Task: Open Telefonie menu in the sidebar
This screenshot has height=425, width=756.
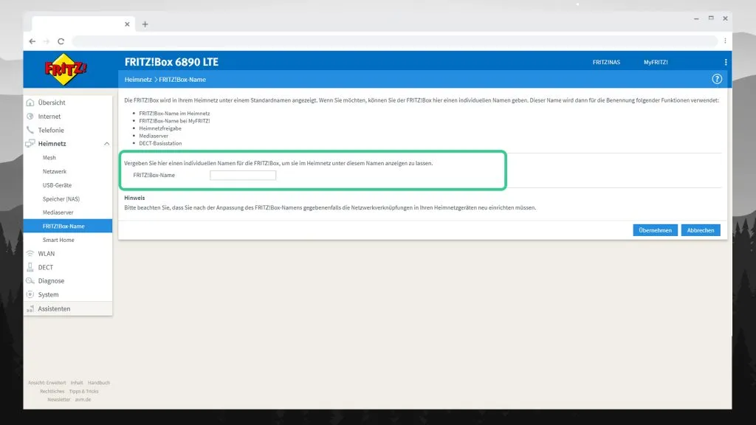Action: tap(51, 130)
